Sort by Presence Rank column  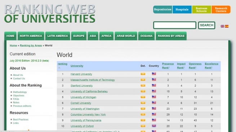(x=168, y=66)
